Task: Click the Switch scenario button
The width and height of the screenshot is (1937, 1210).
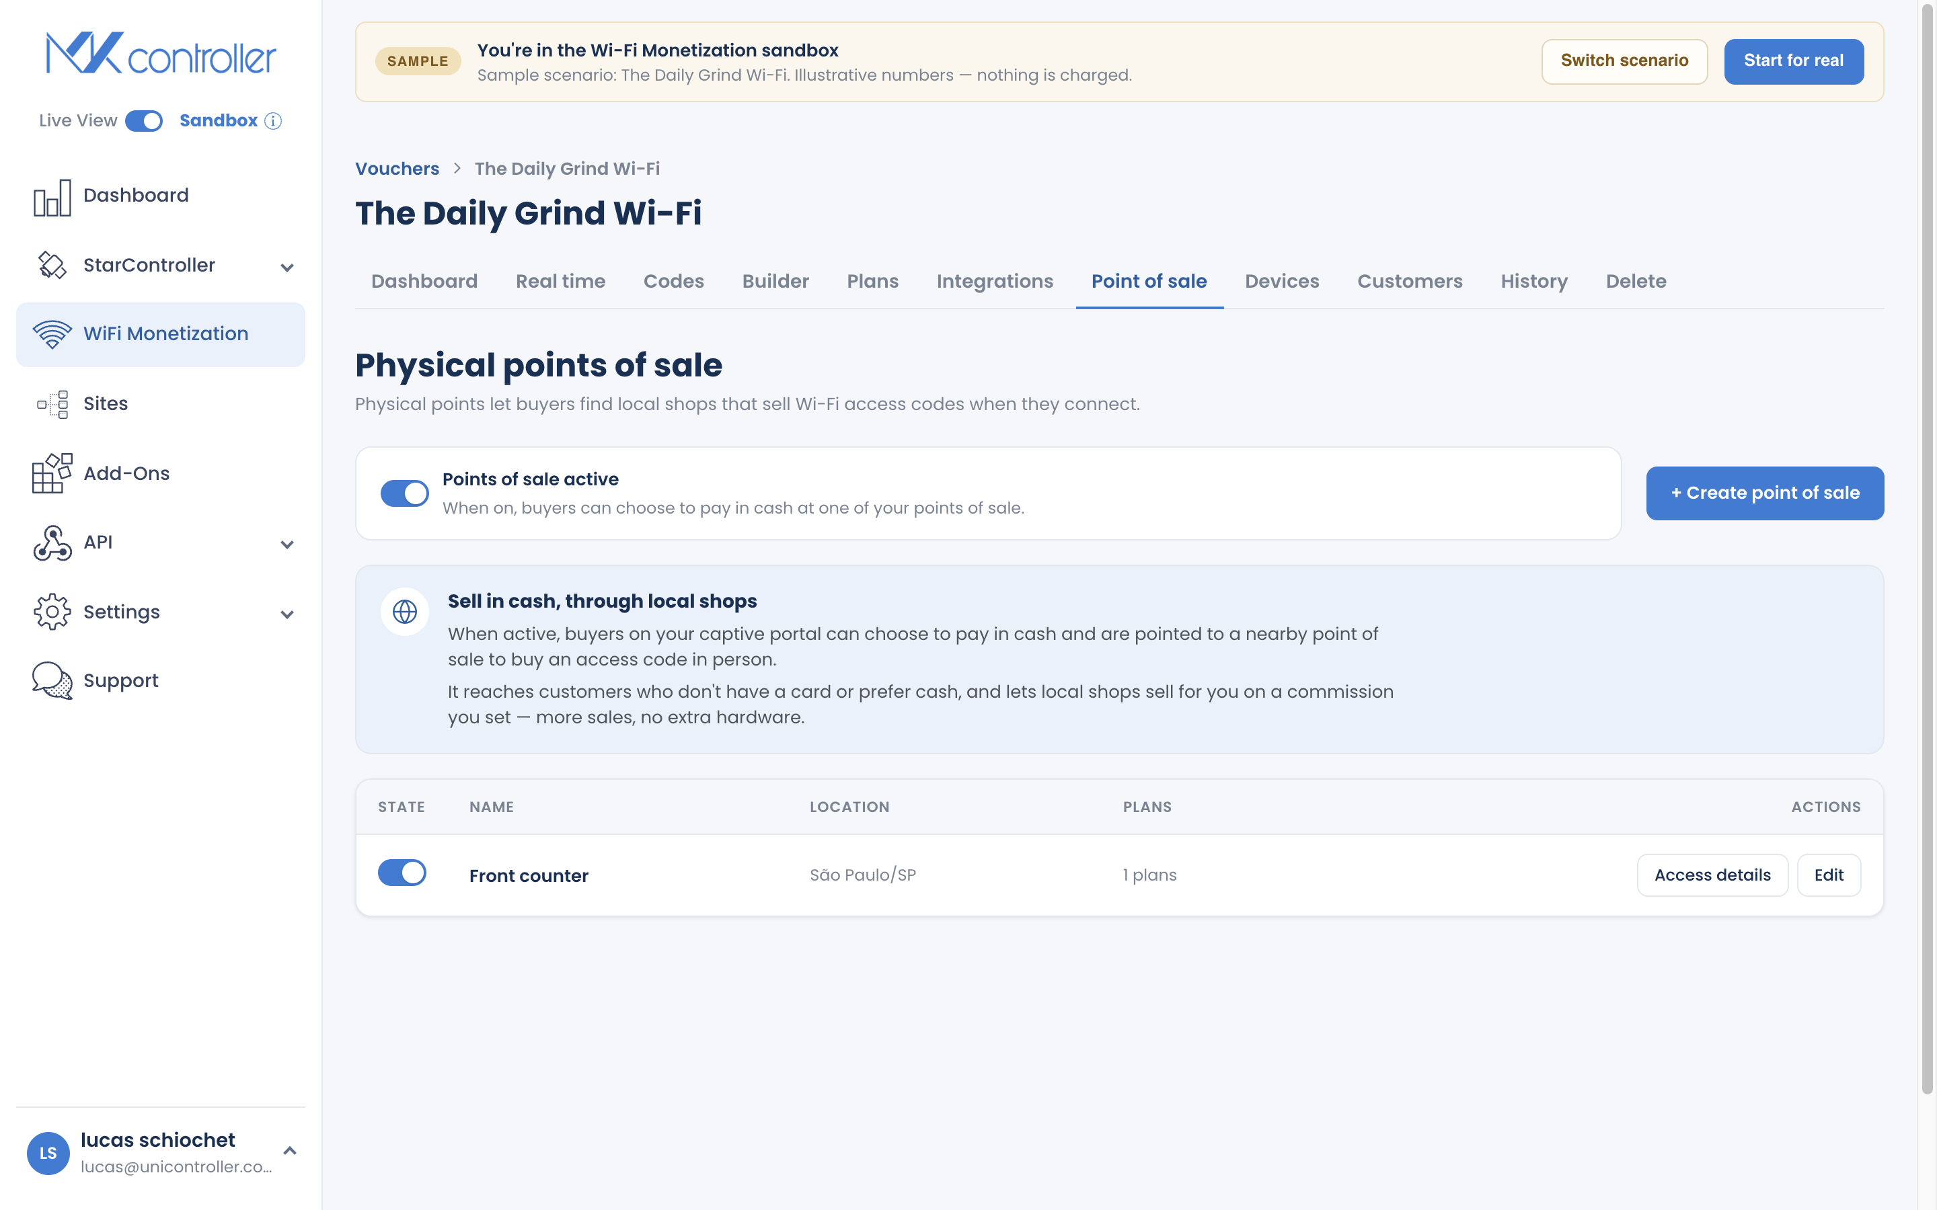Action: 1624,61
